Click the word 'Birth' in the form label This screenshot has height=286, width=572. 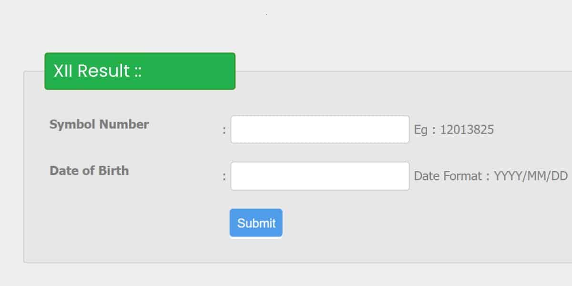point(114,171)
